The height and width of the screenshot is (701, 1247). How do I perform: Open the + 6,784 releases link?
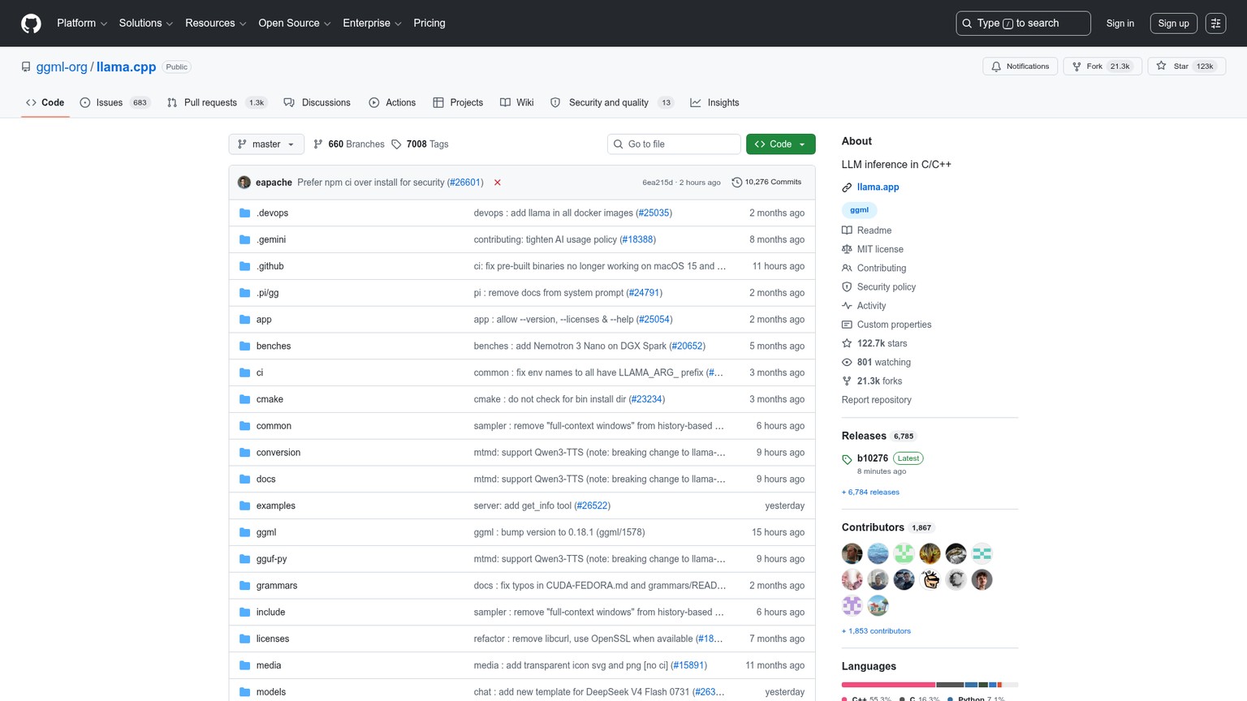pyautogui.click(x=870, y=492)
